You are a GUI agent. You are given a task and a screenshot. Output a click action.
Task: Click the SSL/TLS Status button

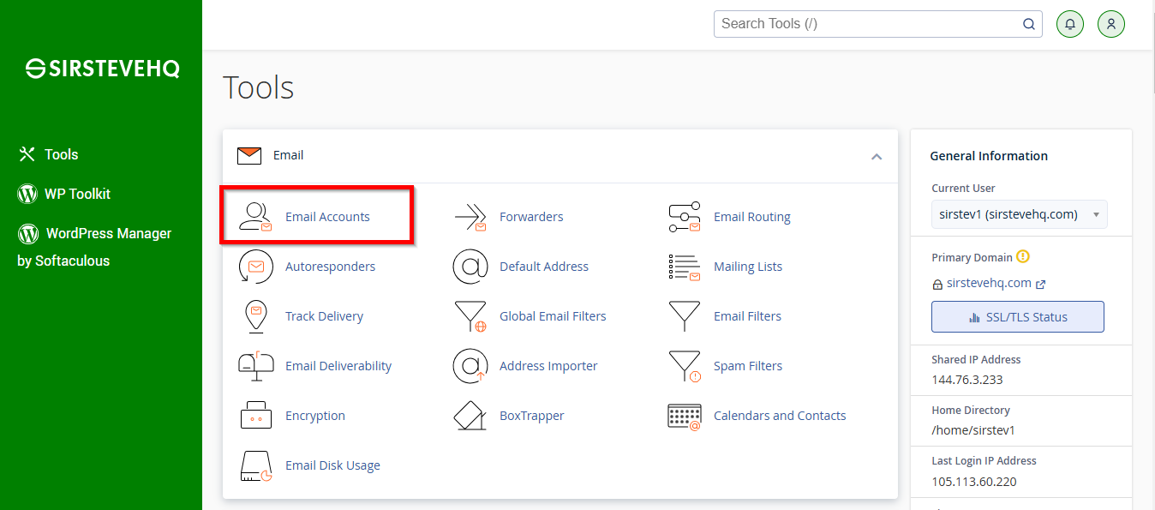[x=1018, y=317]
